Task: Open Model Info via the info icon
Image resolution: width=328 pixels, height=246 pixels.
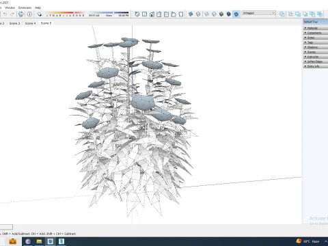Action: [x=29, y=14]
